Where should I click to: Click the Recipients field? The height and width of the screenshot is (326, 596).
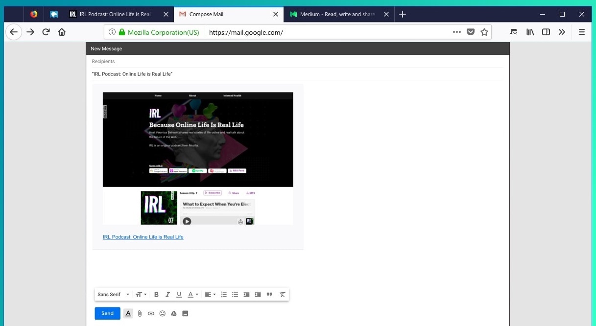pos(298,62)
